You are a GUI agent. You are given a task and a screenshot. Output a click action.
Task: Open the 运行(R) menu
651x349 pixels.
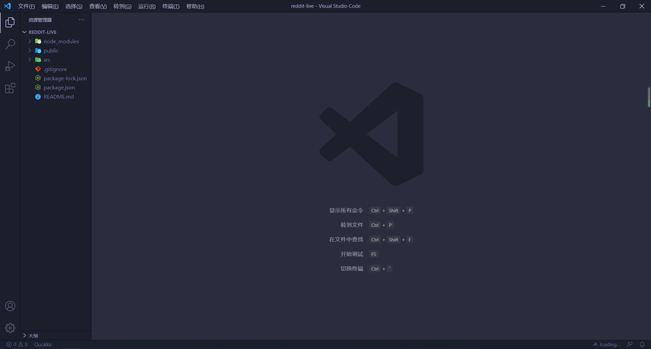pos(147,6)
